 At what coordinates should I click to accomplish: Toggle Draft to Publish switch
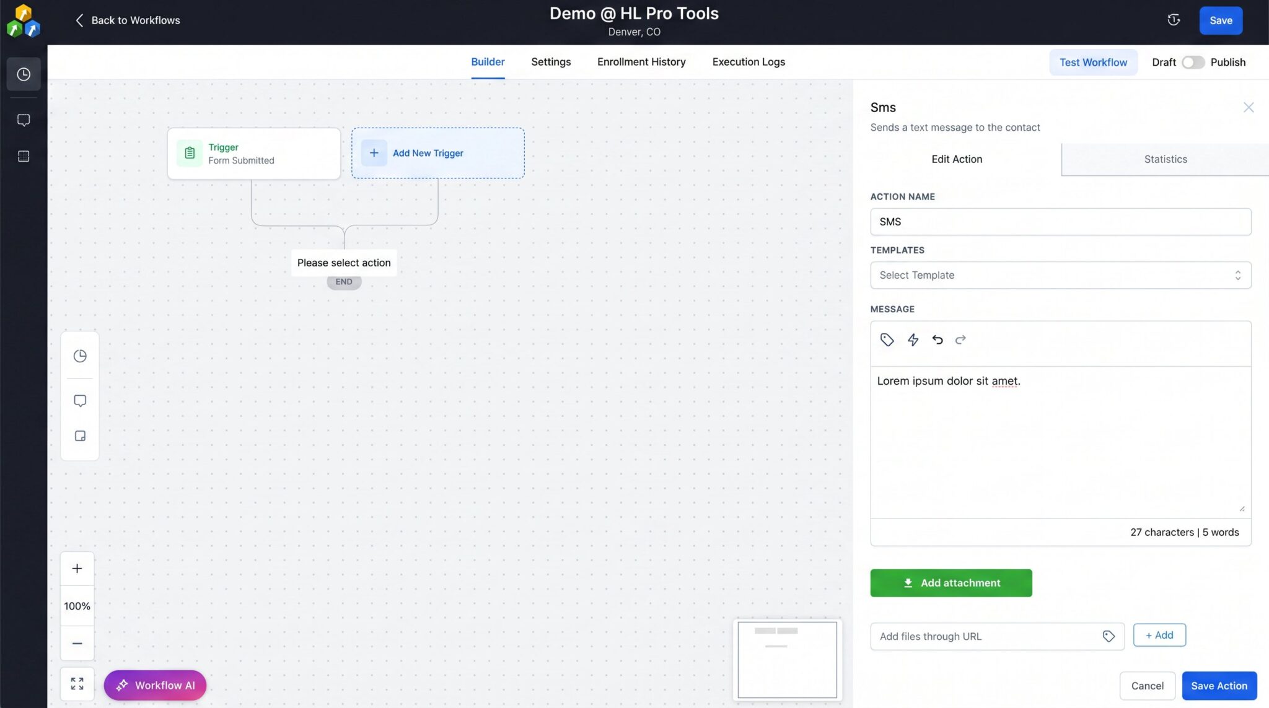tap(1193, 63)
